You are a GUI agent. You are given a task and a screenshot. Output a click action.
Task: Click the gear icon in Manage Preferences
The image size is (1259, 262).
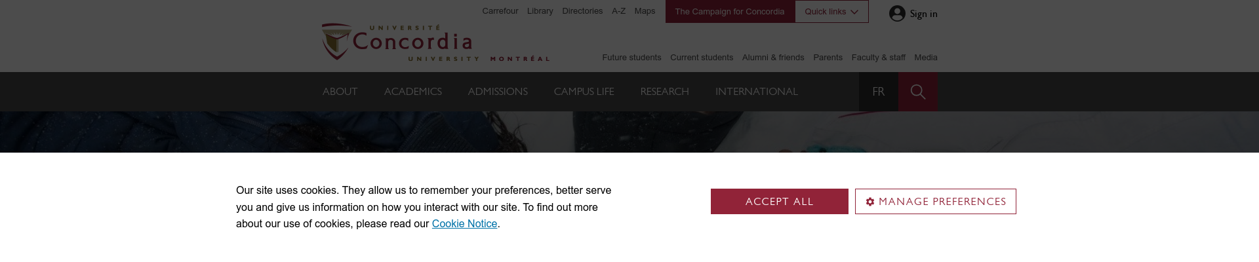coord(870,202)
